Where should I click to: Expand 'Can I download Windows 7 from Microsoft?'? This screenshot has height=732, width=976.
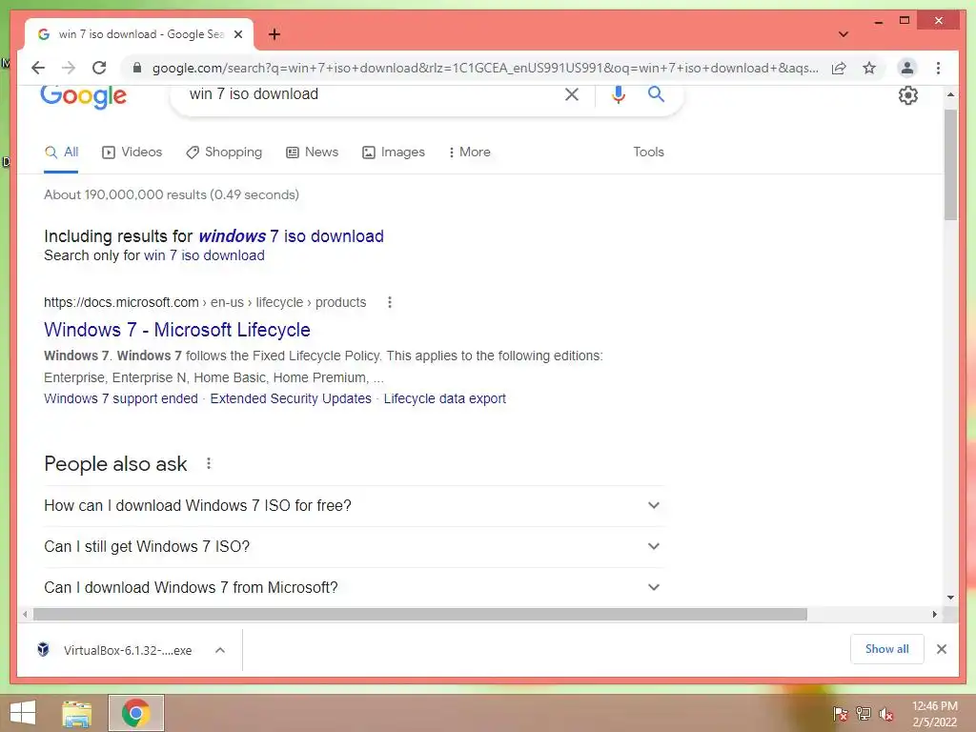coord(354,587)
